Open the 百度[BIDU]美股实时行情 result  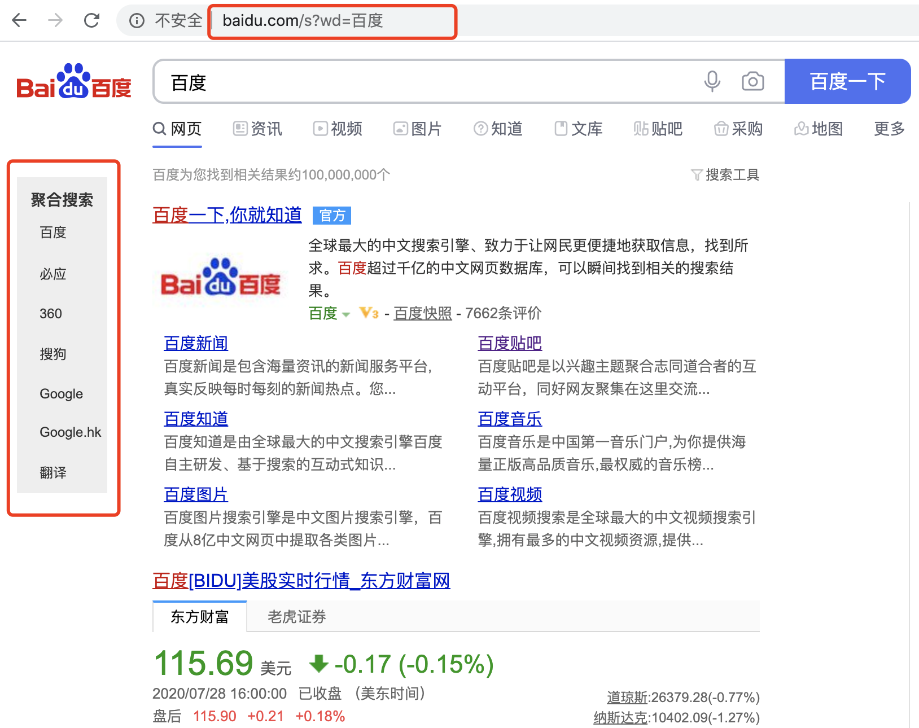coord(301,581)
